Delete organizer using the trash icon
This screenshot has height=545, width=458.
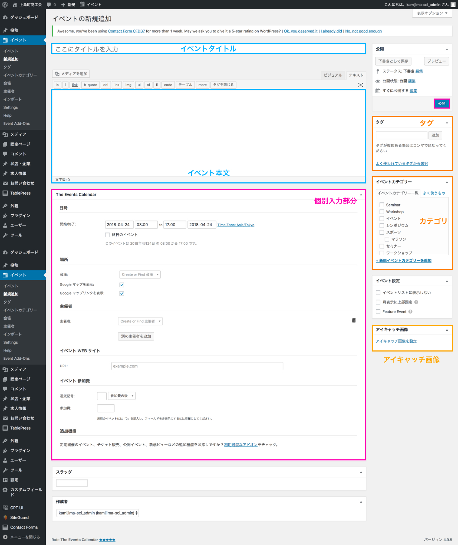[x=354, y=320]
